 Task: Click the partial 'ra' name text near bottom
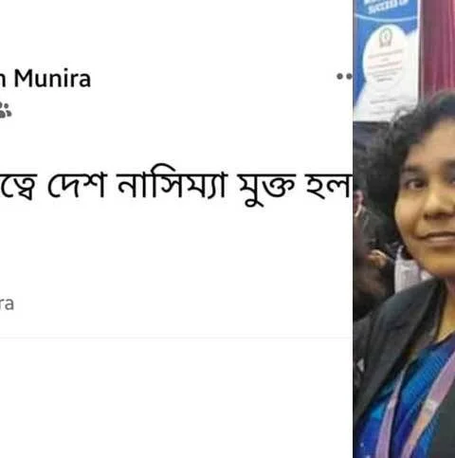[7, 304]
